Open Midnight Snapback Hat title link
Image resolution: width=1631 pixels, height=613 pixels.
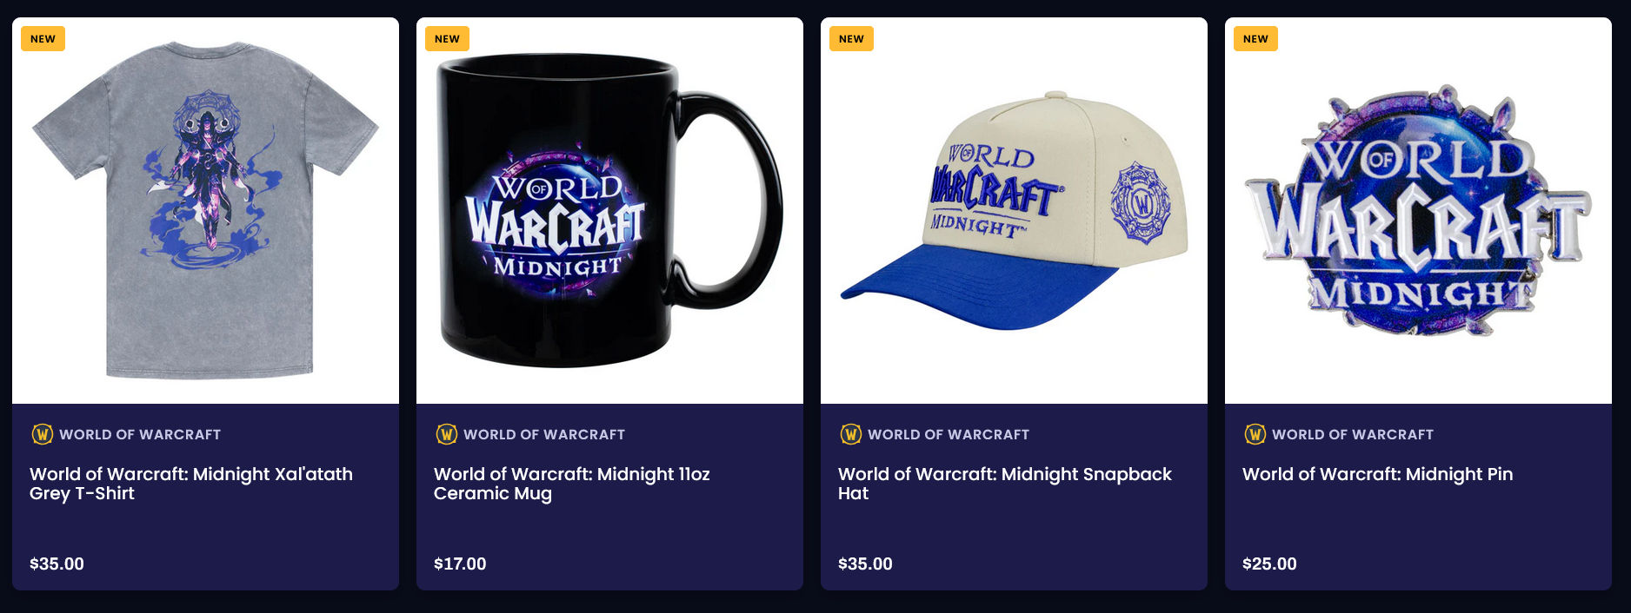[1005, 484]
